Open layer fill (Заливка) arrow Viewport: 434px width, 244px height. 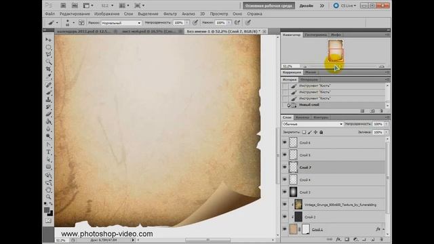387,132
